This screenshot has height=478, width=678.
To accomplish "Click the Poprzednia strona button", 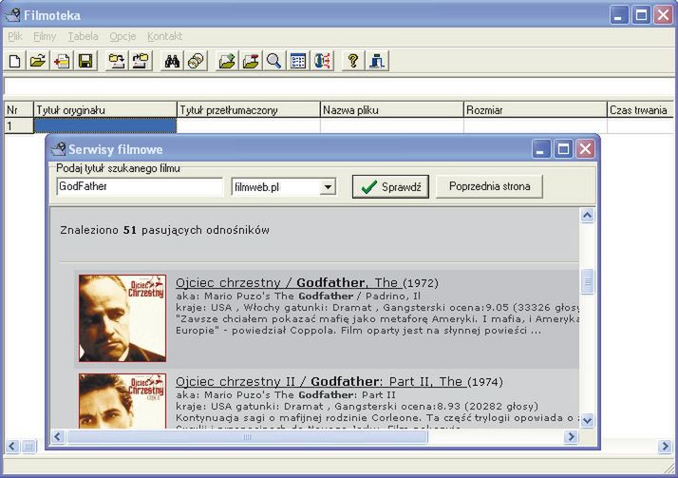I will pos(489,187).
